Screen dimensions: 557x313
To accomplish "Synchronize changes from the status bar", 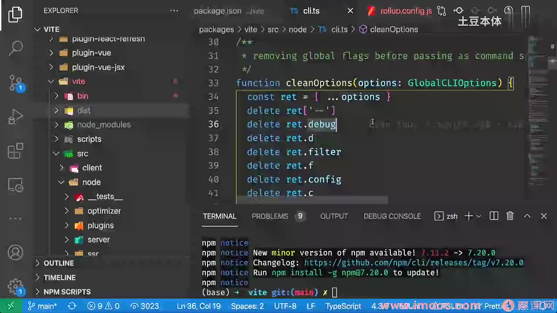I will pos(72,306).
